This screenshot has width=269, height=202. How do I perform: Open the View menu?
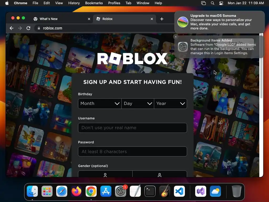click(59, 3)
